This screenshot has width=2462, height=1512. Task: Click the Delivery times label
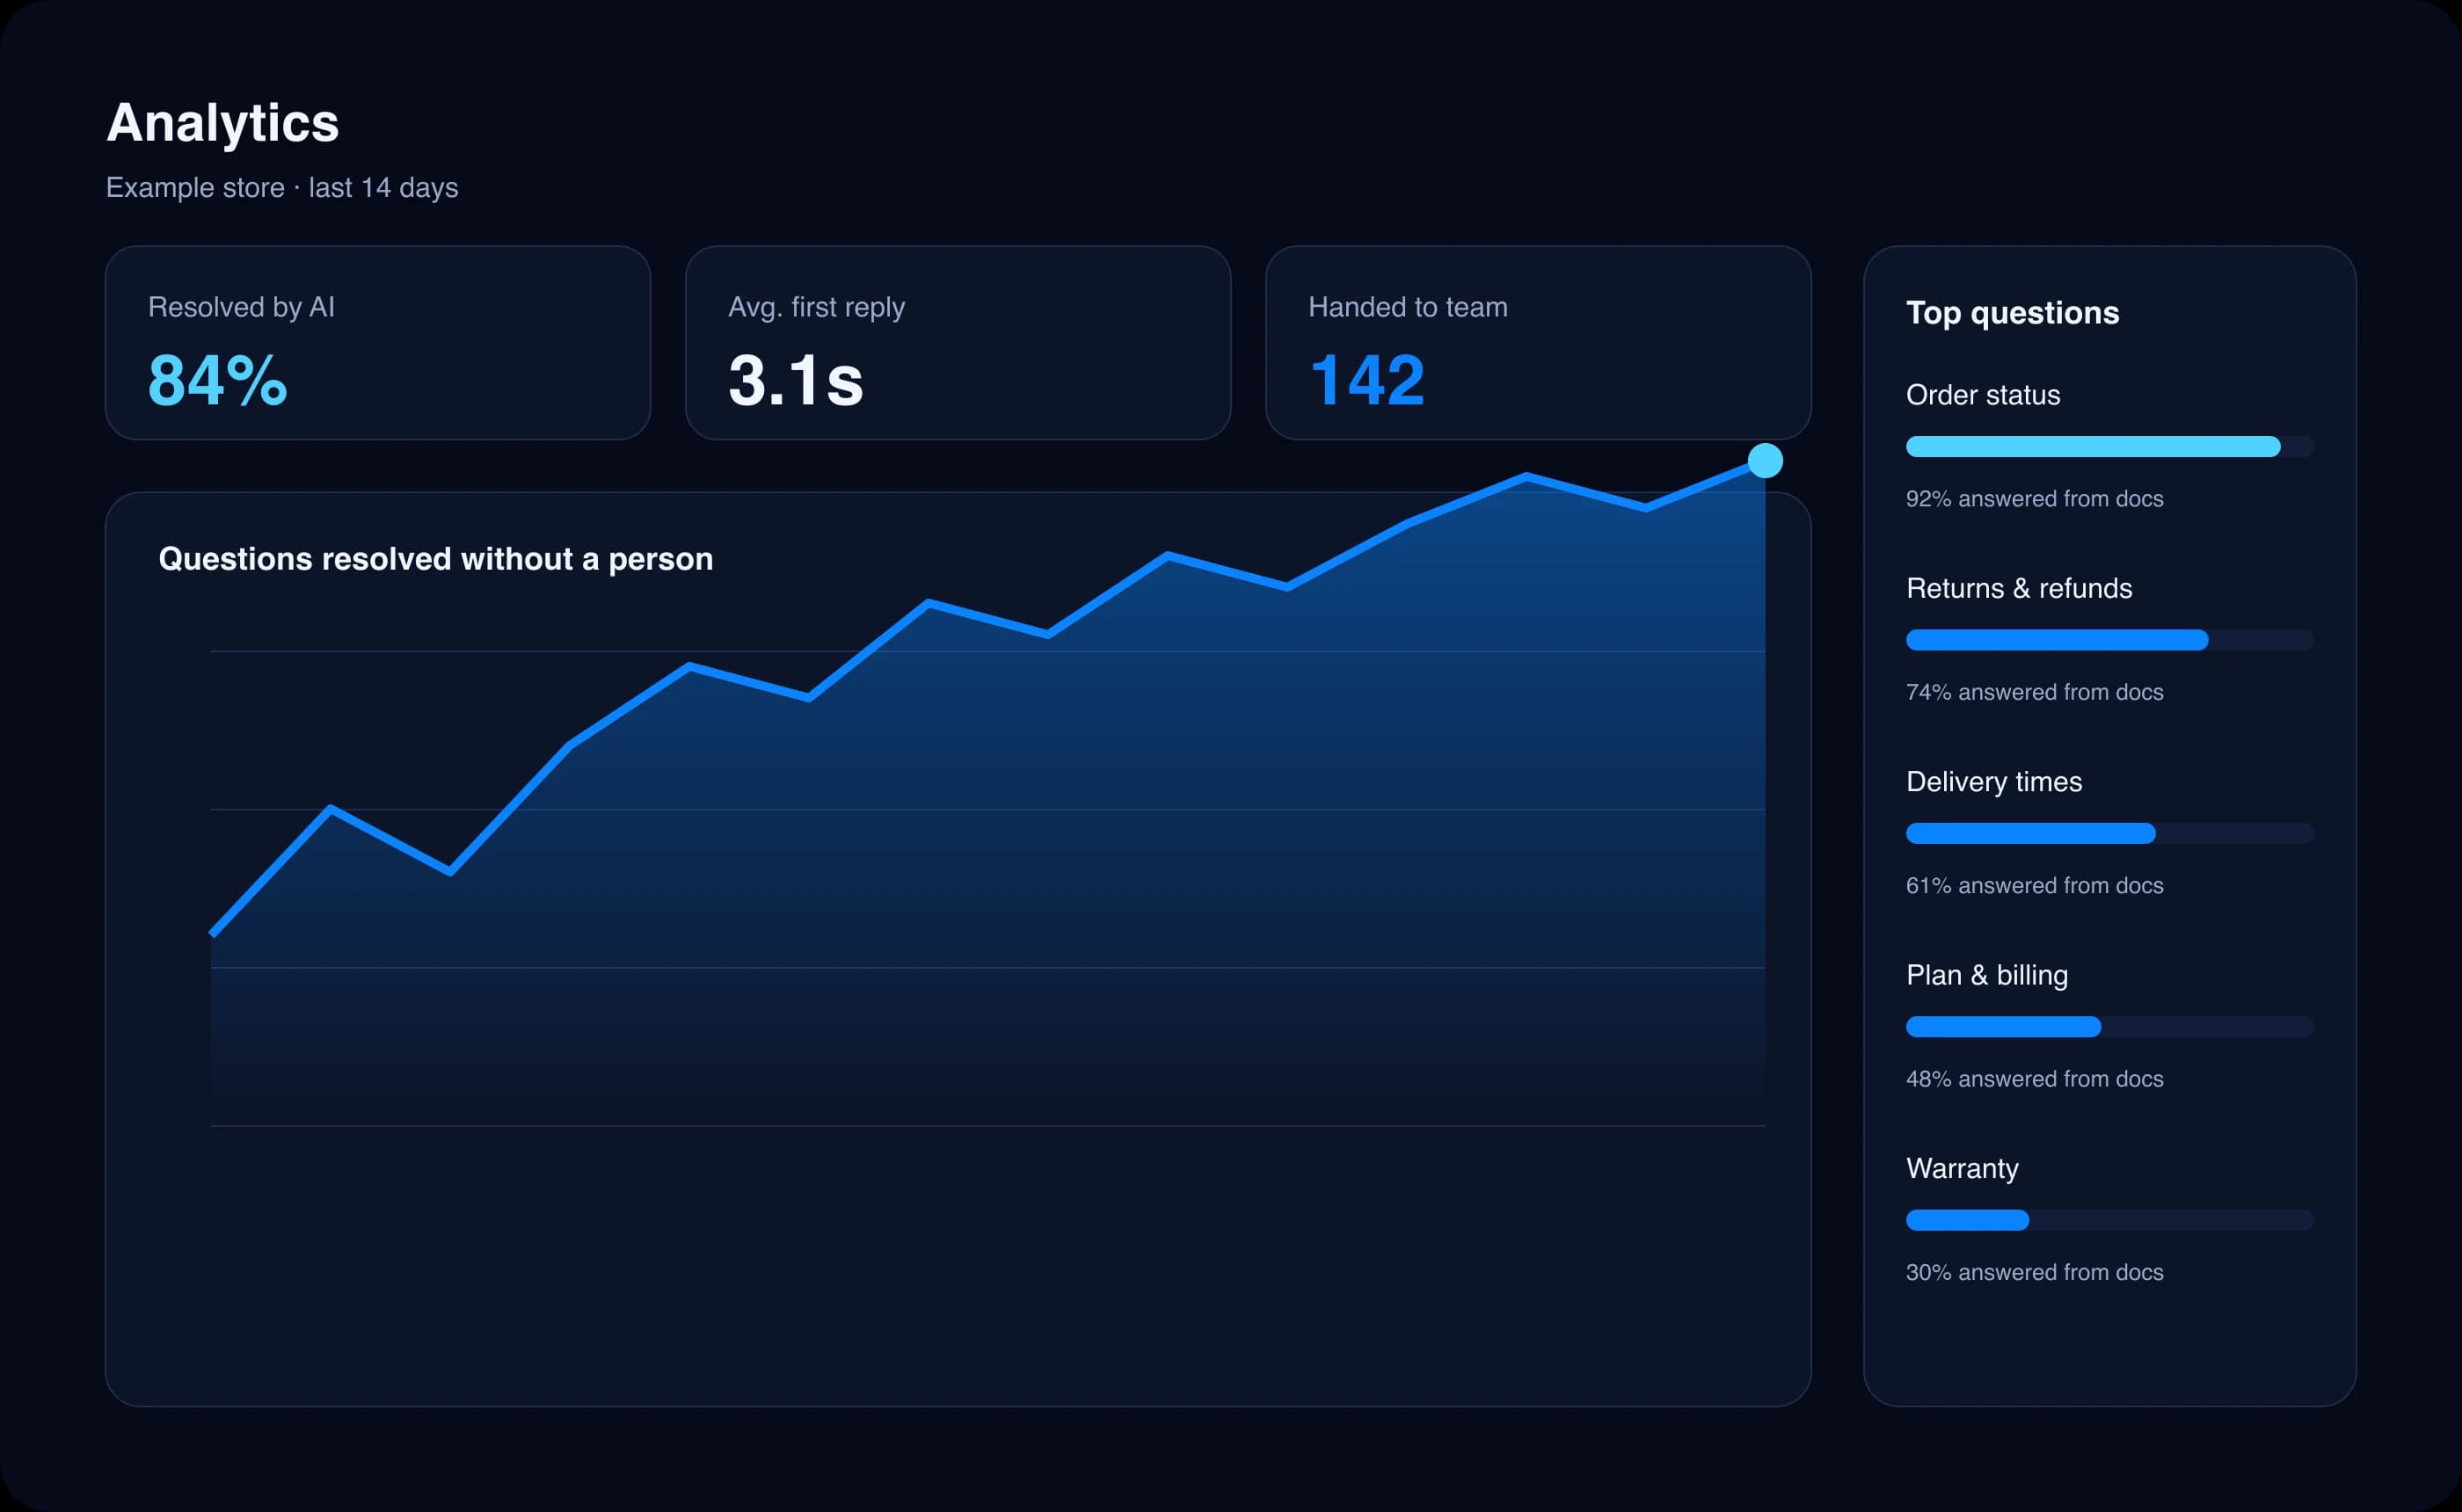pyautogui.click(x=1994, y=782)
